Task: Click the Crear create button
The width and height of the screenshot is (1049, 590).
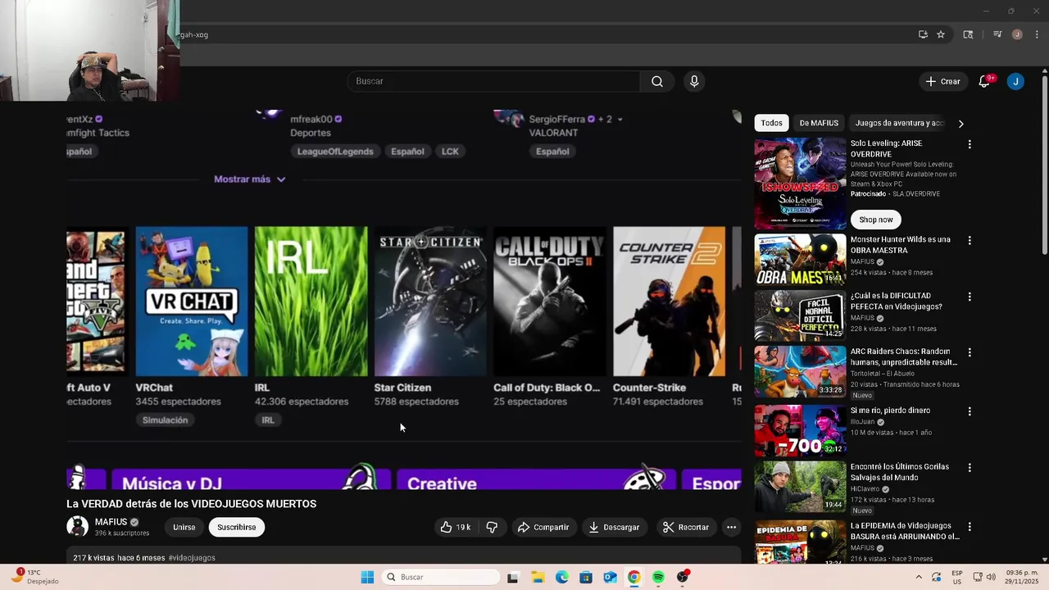Action: coord(942,81)
